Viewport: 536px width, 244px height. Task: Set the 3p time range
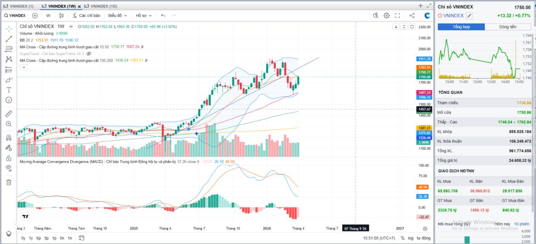[x=46, y=238]
